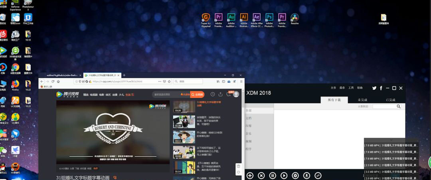Click the resume play icon in XDM toolbar

(284, 176)
